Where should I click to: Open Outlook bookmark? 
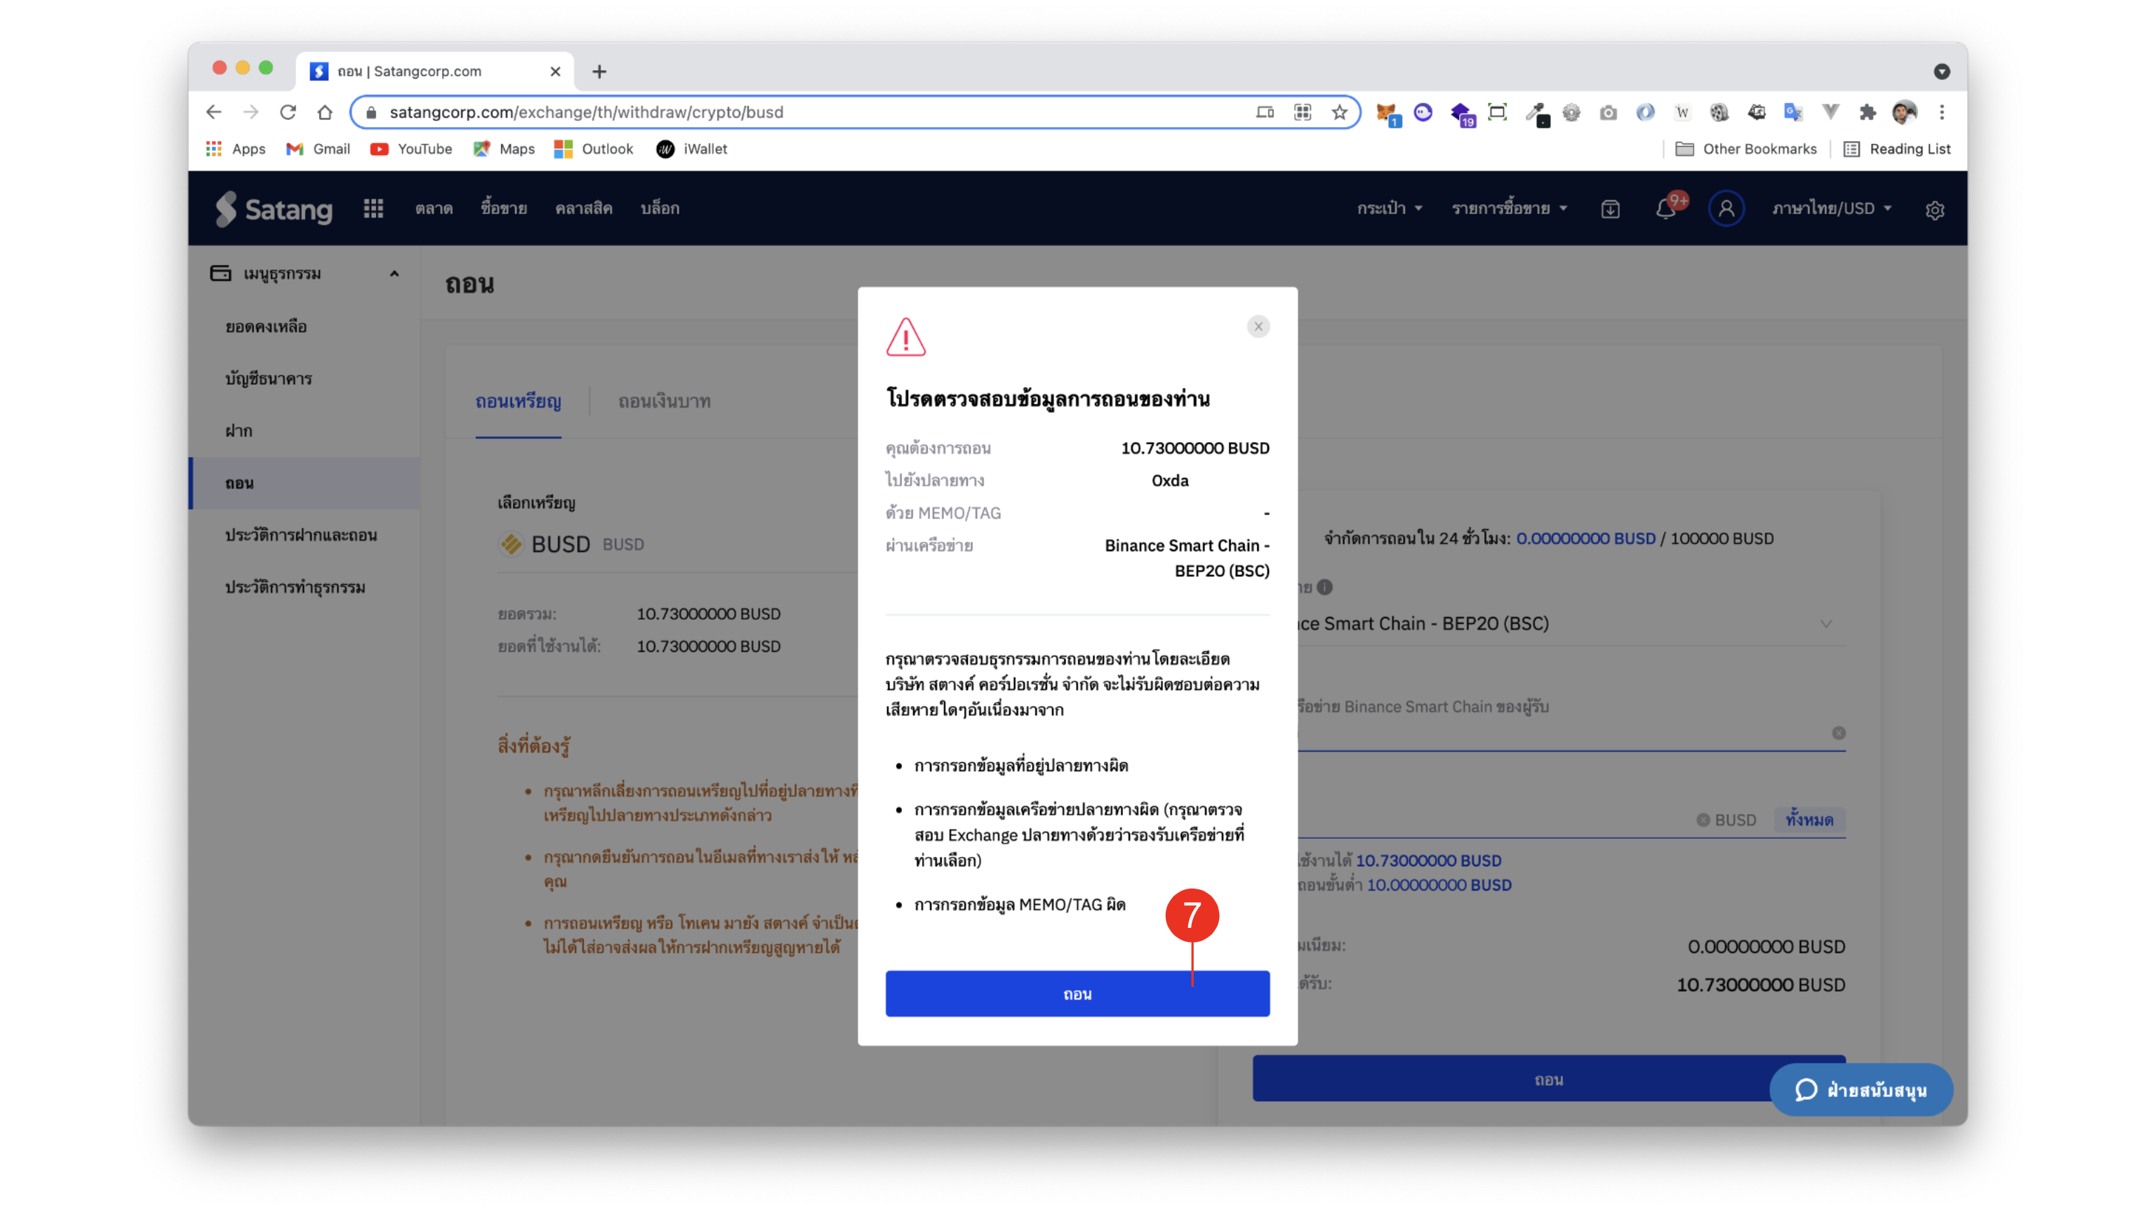[594, 149]
